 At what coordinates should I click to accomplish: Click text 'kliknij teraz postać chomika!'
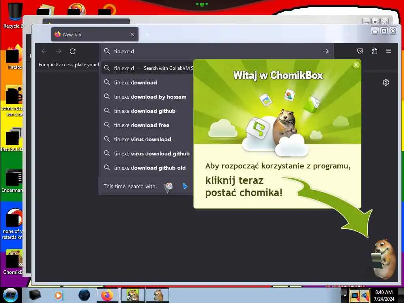[x=244, y=187]
